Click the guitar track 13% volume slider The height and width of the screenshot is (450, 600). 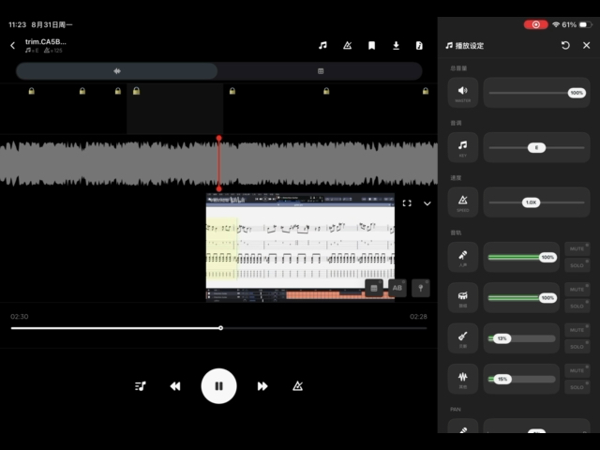tap(521, 338)
